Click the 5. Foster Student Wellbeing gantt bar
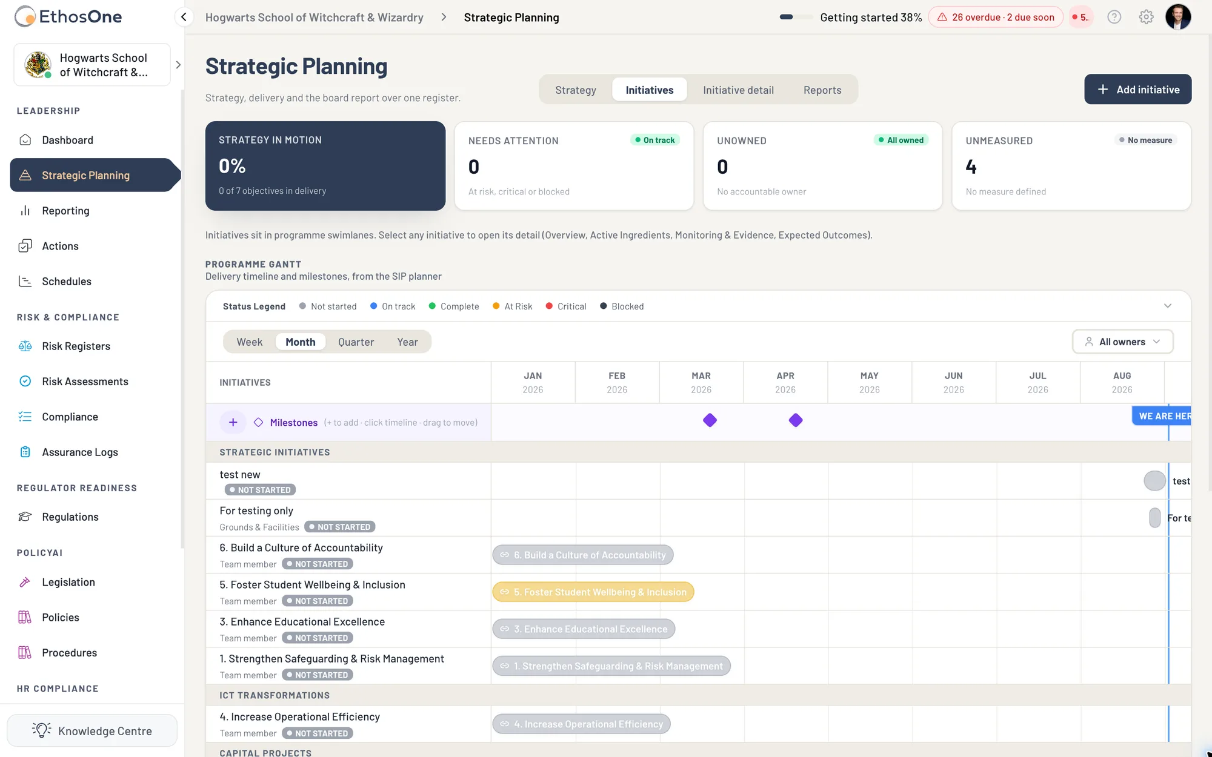This screenshot has width=1212, height=757. click(593, 592)
